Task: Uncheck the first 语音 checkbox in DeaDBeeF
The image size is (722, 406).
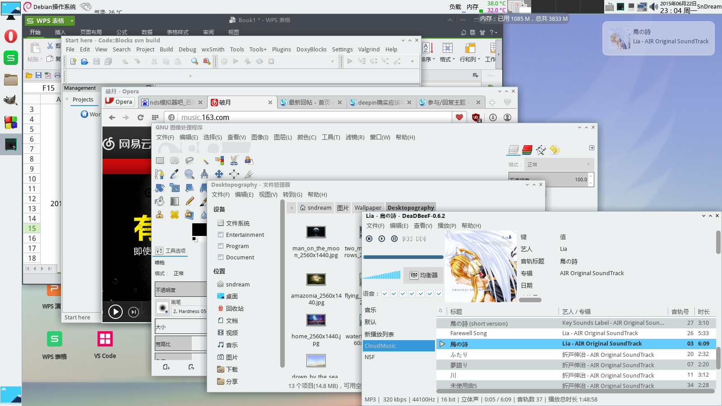Action: [x=385, y=294]
